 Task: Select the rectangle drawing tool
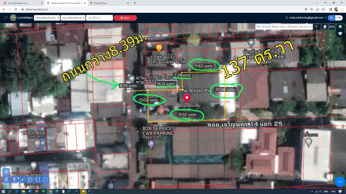click(x=38, y=180)
